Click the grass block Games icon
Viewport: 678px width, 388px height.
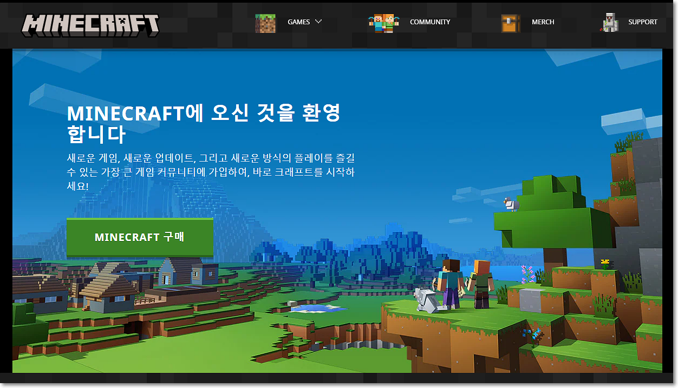point(265,23)
